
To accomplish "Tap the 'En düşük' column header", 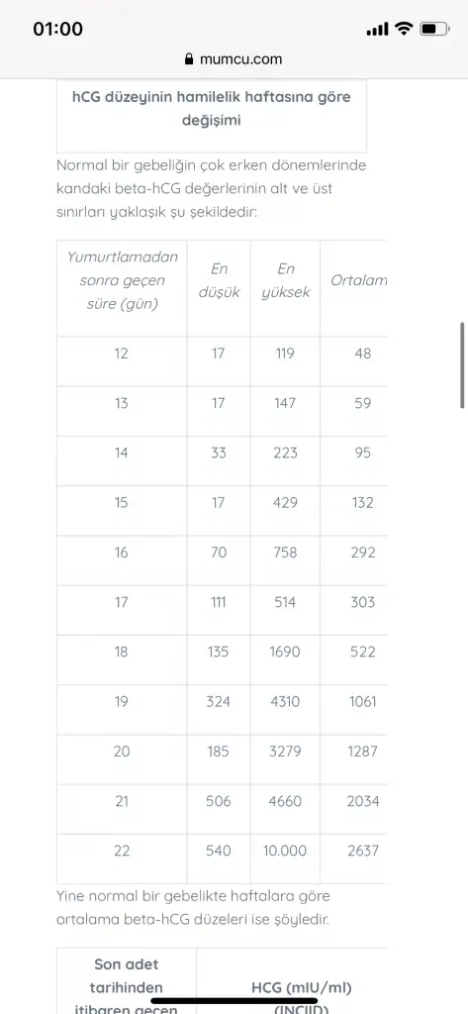I will (x=219, y=280).
